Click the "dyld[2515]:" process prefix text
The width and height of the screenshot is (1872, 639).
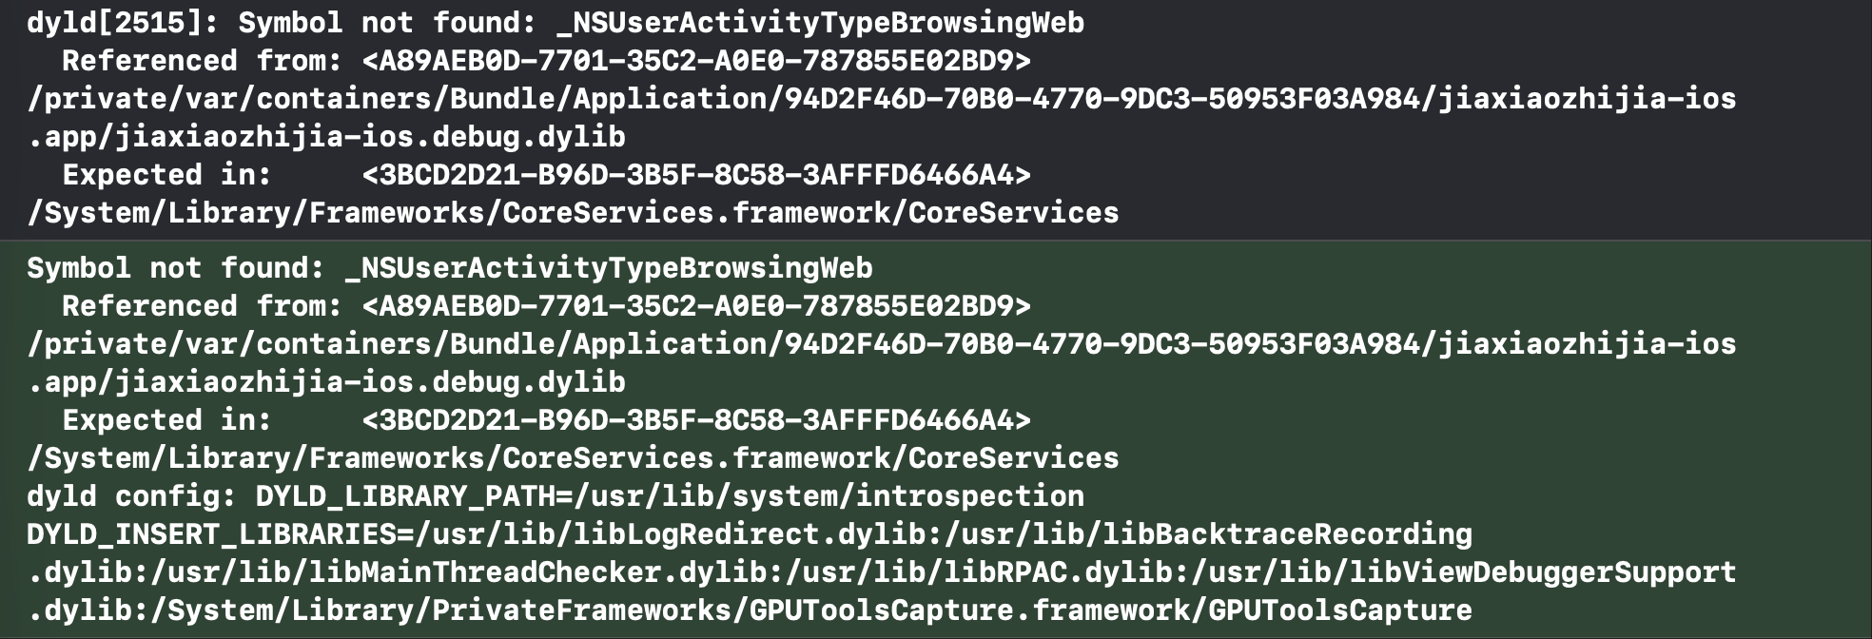tap(124, 23)
